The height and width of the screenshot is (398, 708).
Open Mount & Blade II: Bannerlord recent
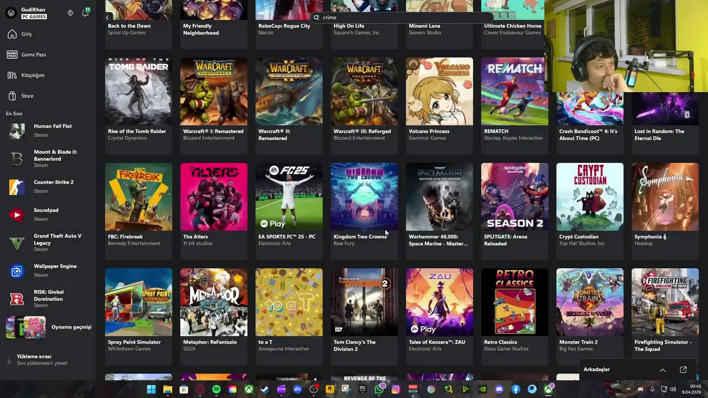[48, 159]
